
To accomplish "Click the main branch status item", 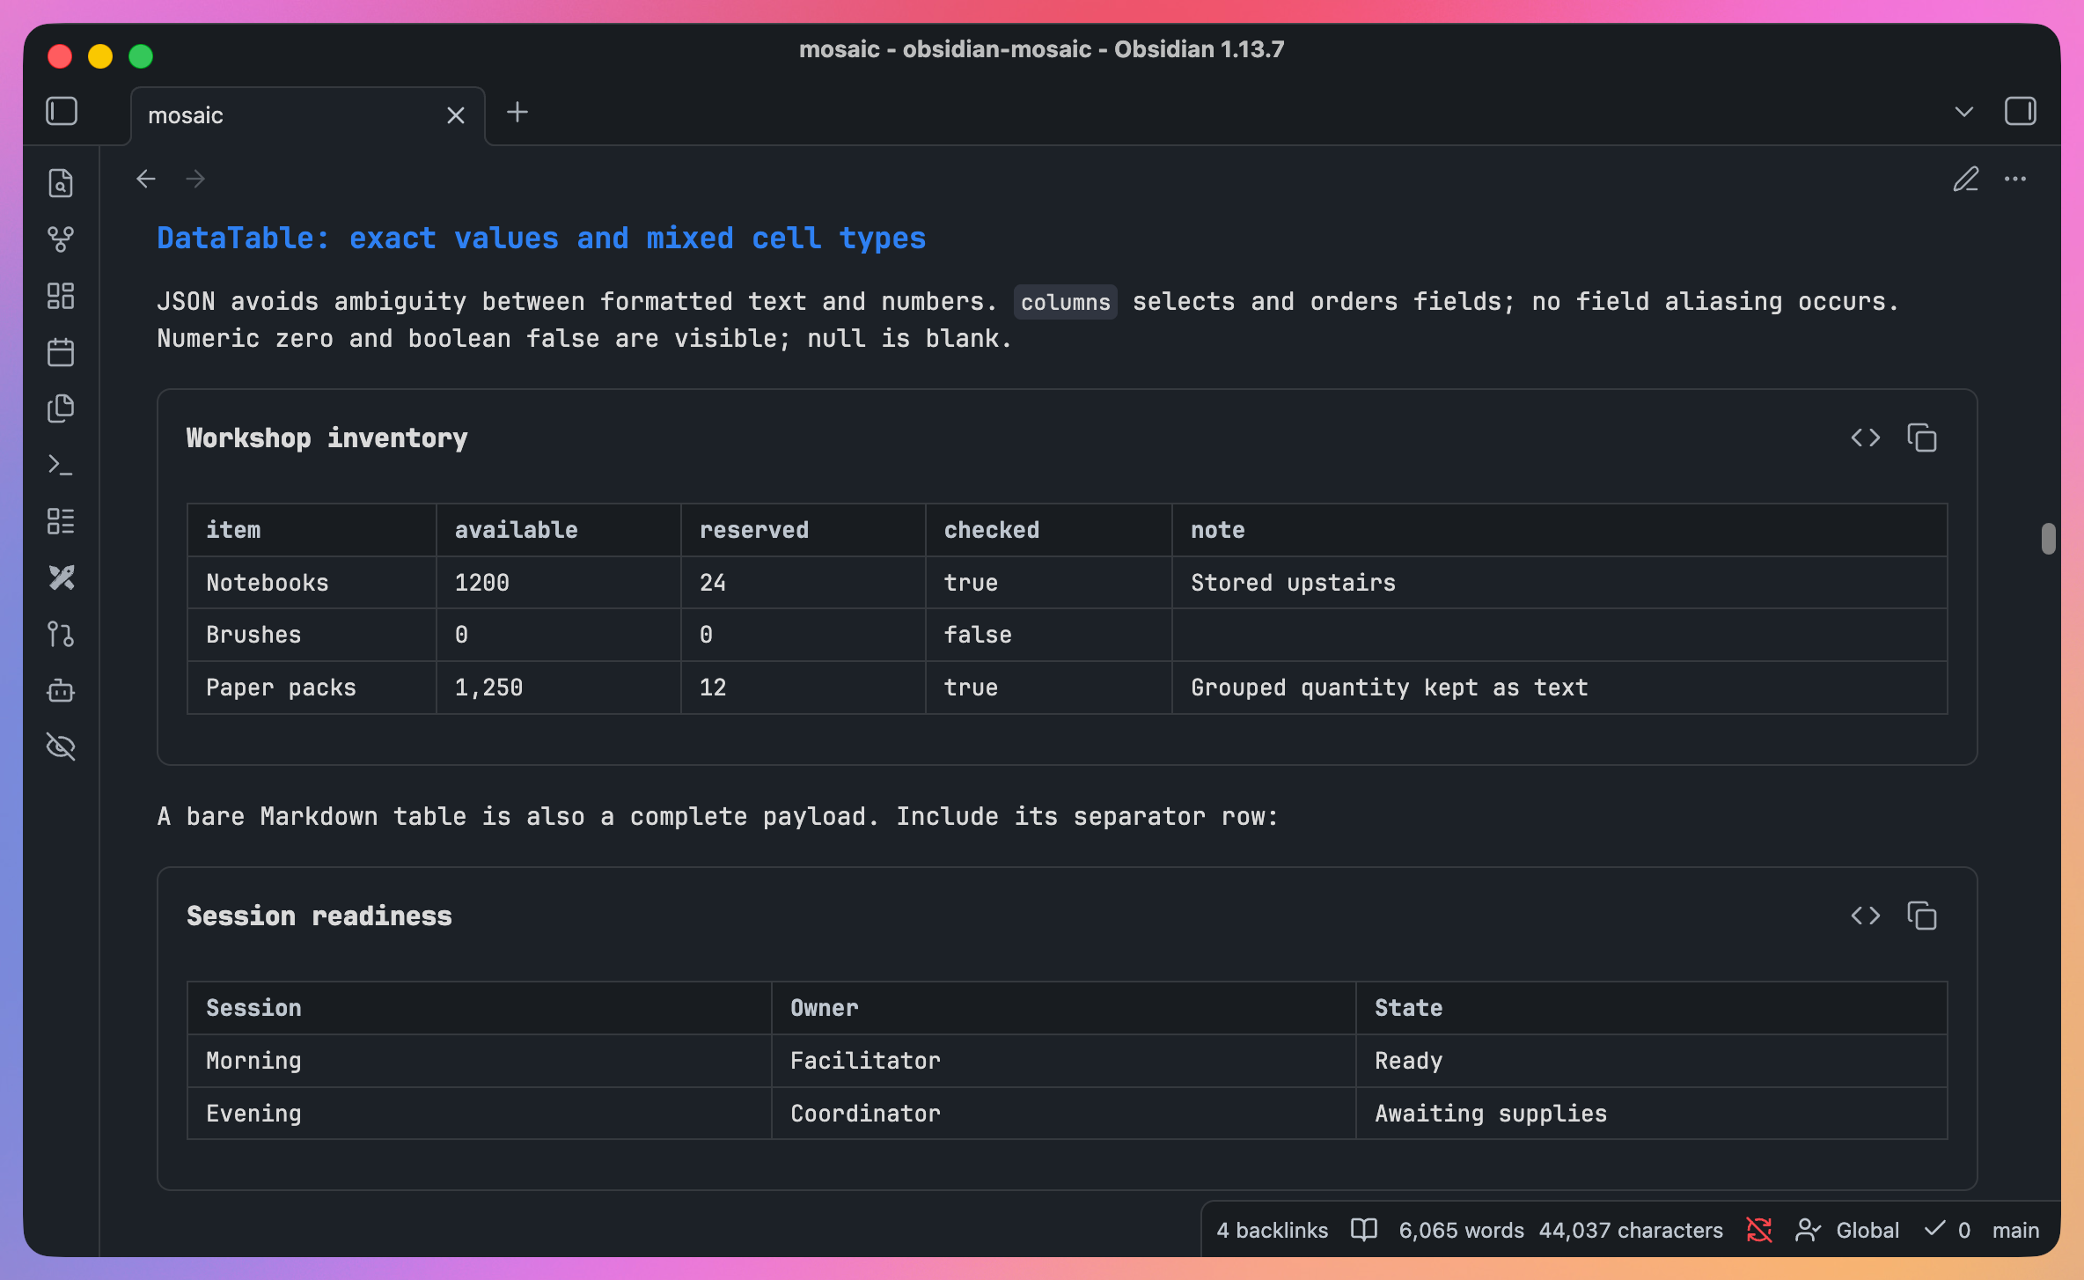I will tap(2015, 1230).
